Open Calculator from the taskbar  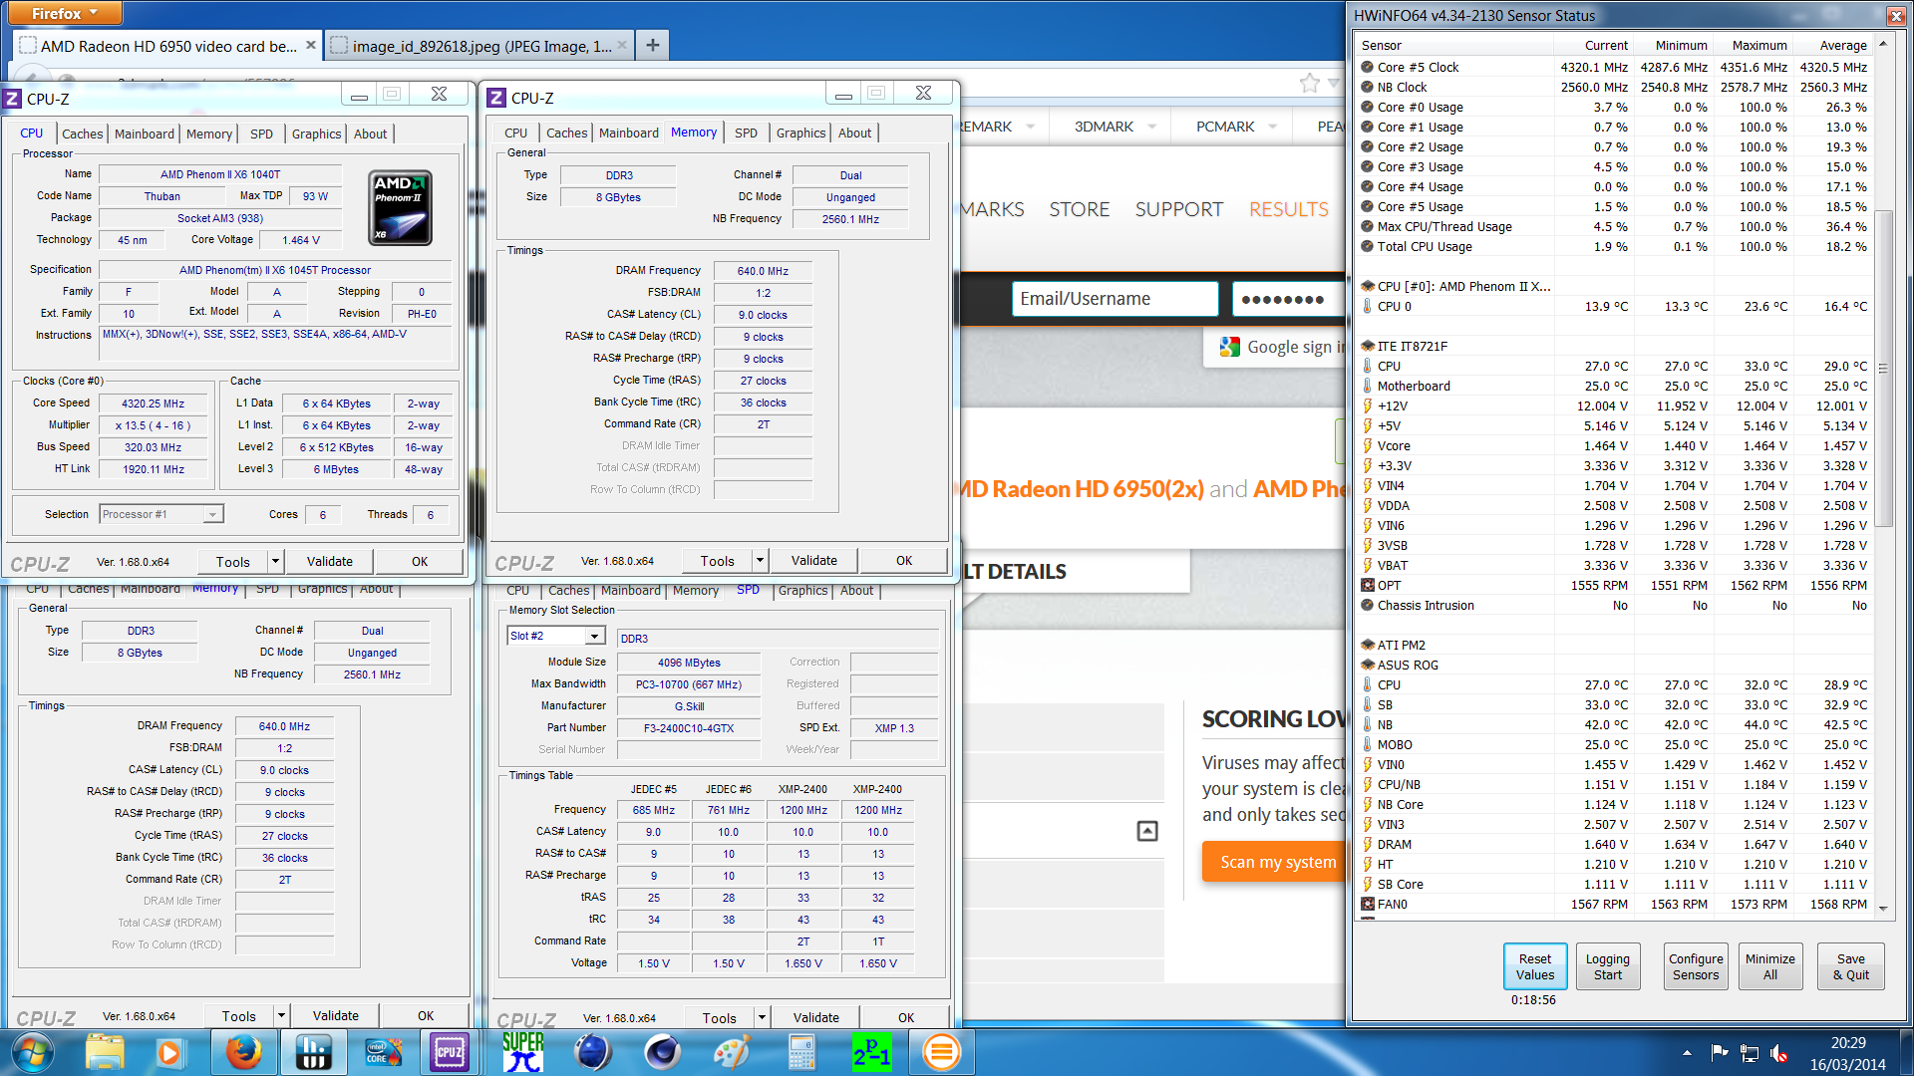click(x=801, y=1051)
